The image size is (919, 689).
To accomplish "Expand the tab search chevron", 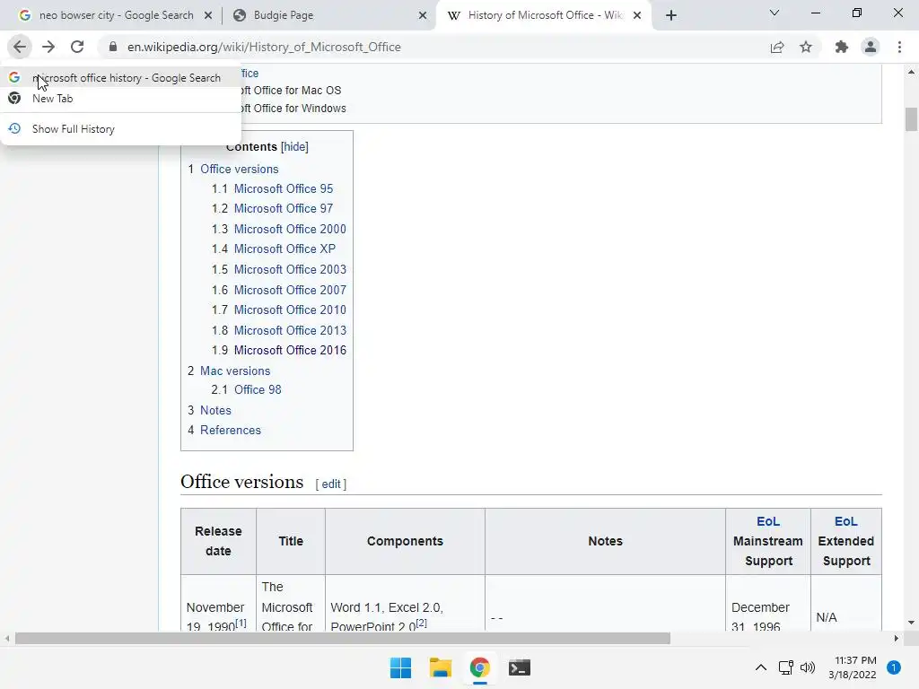I will (x=775, y=13).
